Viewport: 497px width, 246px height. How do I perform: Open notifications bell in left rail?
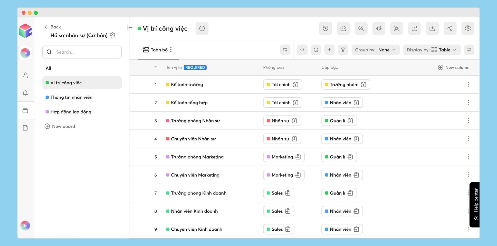(25, 93)
